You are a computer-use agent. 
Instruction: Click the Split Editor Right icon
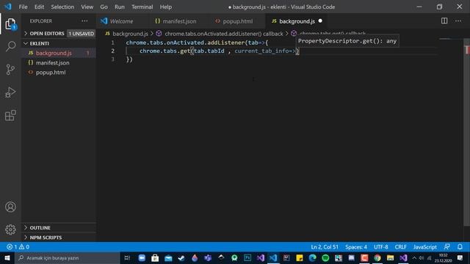pos(444,21)
